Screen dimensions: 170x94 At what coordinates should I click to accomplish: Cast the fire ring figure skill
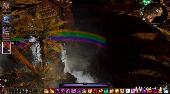[101, 91]
